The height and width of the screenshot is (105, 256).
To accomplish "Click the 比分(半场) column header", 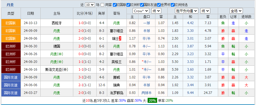I will click(x=85, y=13).
